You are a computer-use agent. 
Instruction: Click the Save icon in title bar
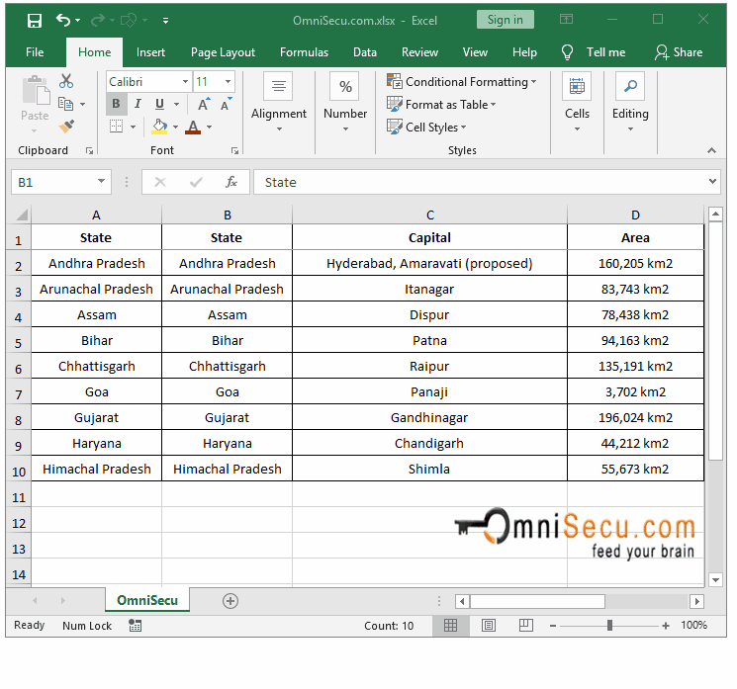coord(35,21)
